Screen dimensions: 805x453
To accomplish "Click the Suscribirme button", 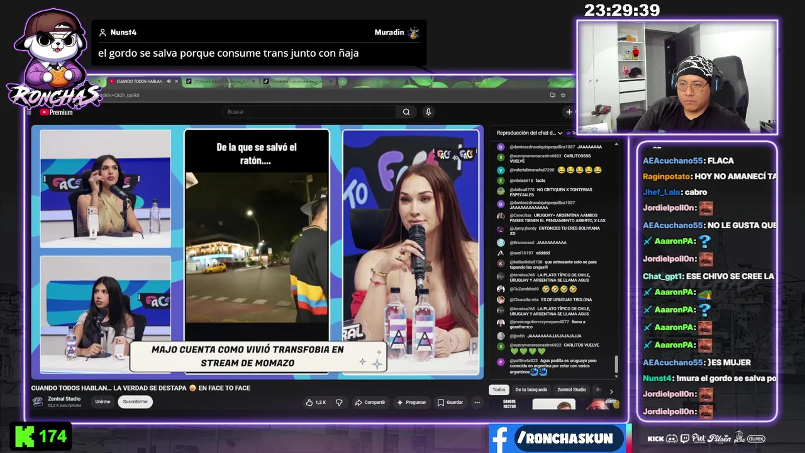I will tap(135, 401).
